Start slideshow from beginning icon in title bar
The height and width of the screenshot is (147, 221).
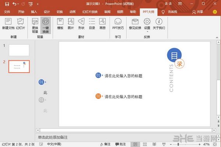31,4
